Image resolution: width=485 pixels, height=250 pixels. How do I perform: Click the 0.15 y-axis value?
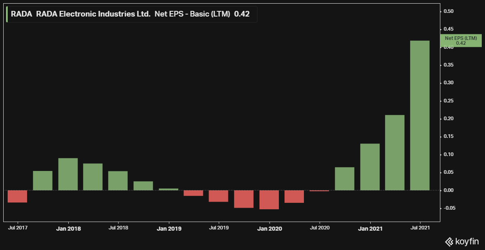(448, 137)
